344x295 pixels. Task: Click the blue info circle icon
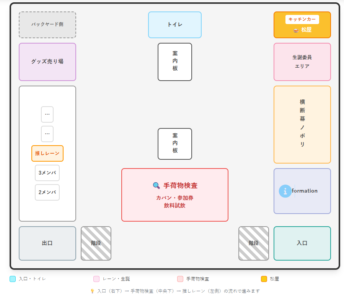click(x=285, y=191)
